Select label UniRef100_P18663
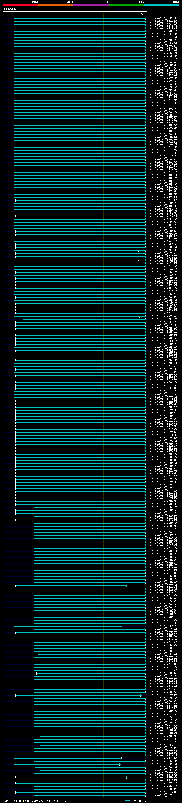The image size is (182, 803). pos(163,203)
